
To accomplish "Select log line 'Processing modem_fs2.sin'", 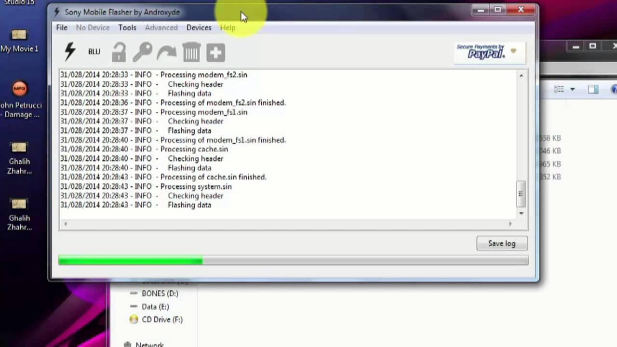I will tap(154, 75).
